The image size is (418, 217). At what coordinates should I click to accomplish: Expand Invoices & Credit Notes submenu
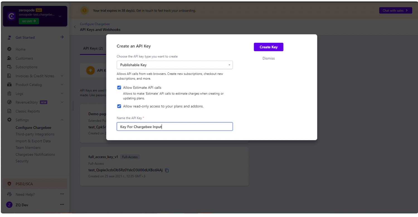[62, 76]
